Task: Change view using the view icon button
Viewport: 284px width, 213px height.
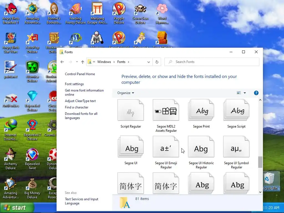Action: coord(239,93)
